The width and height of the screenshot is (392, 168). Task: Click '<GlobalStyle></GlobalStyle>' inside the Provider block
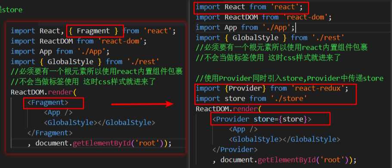coord(284,139)
